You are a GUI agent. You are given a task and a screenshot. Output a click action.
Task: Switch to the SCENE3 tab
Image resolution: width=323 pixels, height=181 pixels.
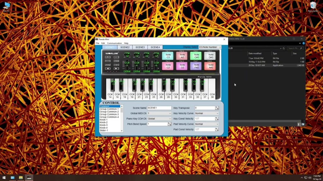click(x=140, y=47)
